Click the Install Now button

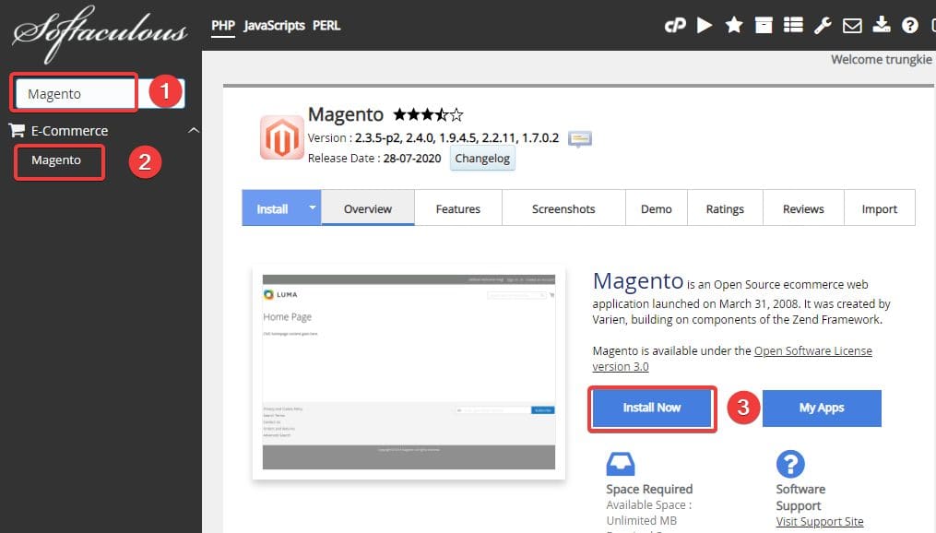(652, 408)
